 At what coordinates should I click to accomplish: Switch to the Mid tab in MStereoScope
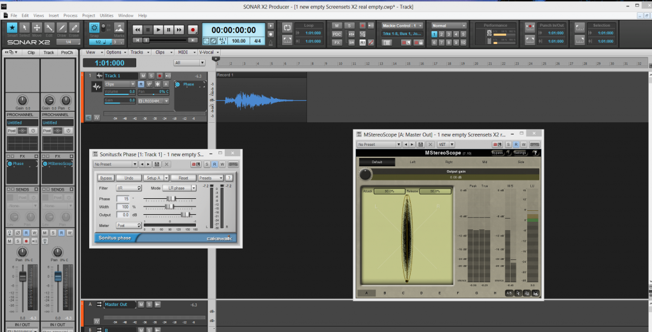pos(485,162)
